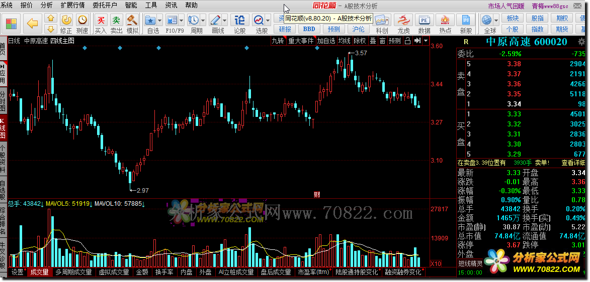Toggle 重大事件 major events markers
This screenshot has height=282, width=590.
pyautogui.click(x=301, y=41)
